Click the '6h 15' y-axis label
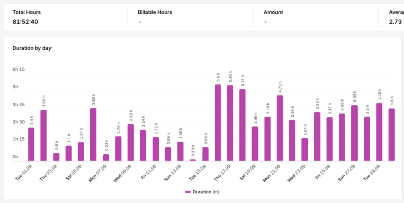This screenshot has height=203, width=404. (19, 69)
